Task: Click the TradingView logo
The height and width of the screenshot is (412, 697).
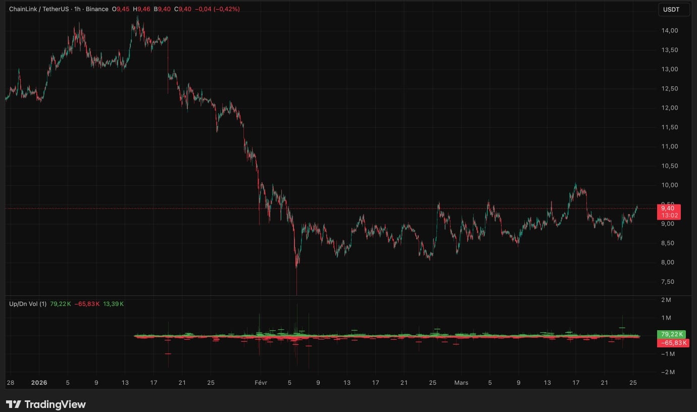Action: pos(46,404)
